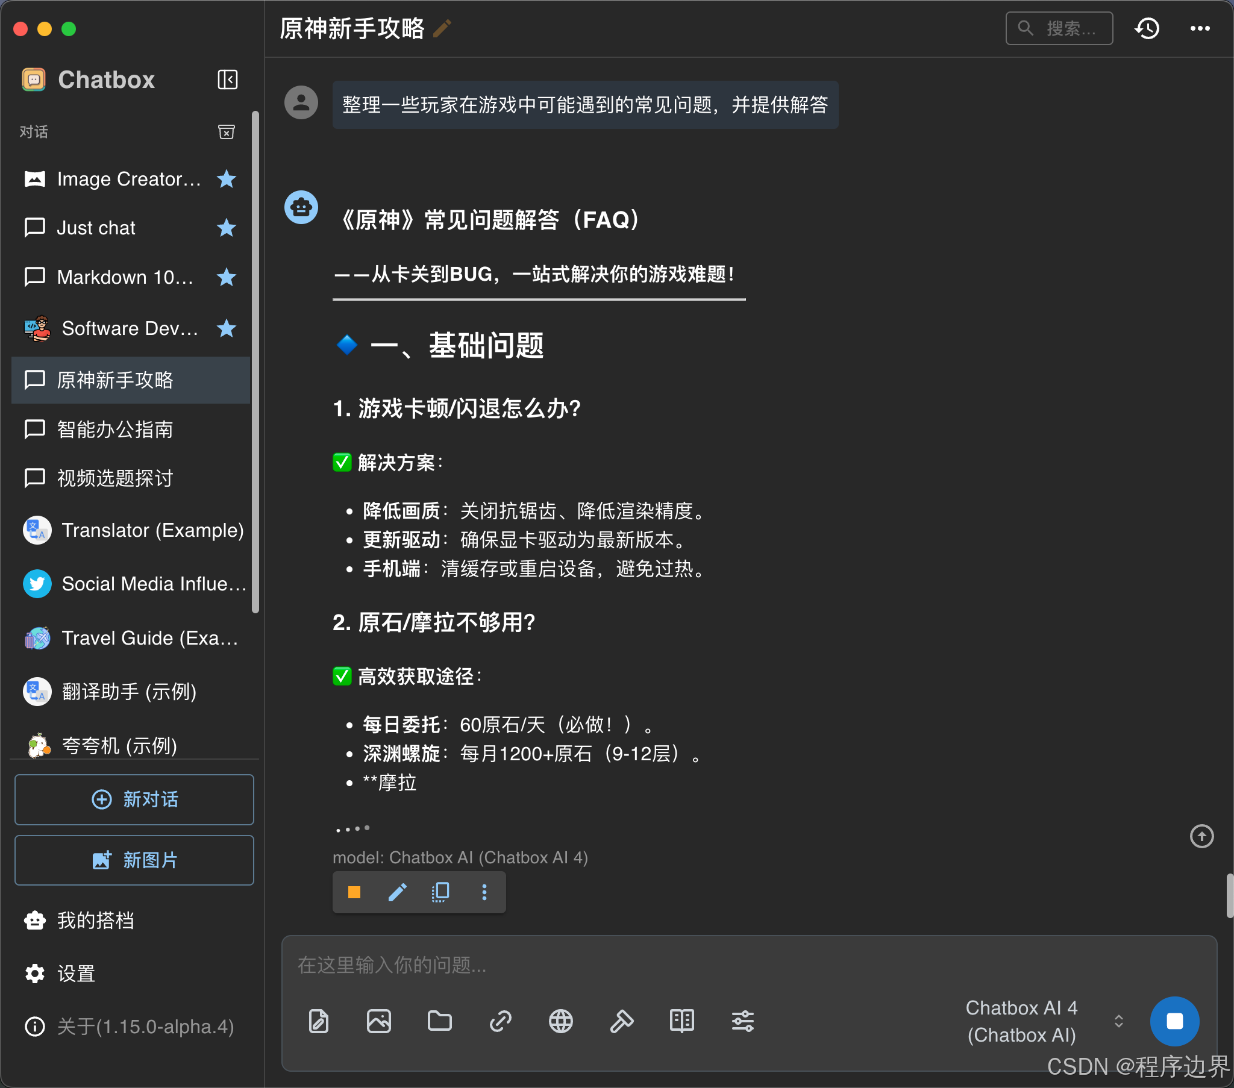Open the conversation settings sliders icon
Viewport: 1234px width, 1088px height.
[742, 1021]
